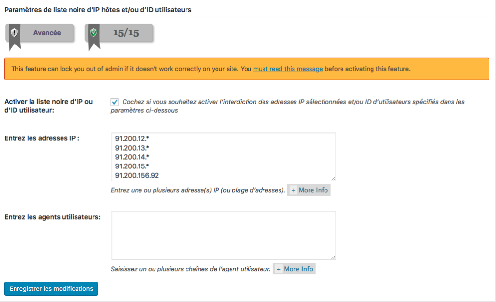Click the 'Entrez les agents utilisateurs' label
Image resolution: width=496 pixels, height=302 pixels.
click(52, 217)
